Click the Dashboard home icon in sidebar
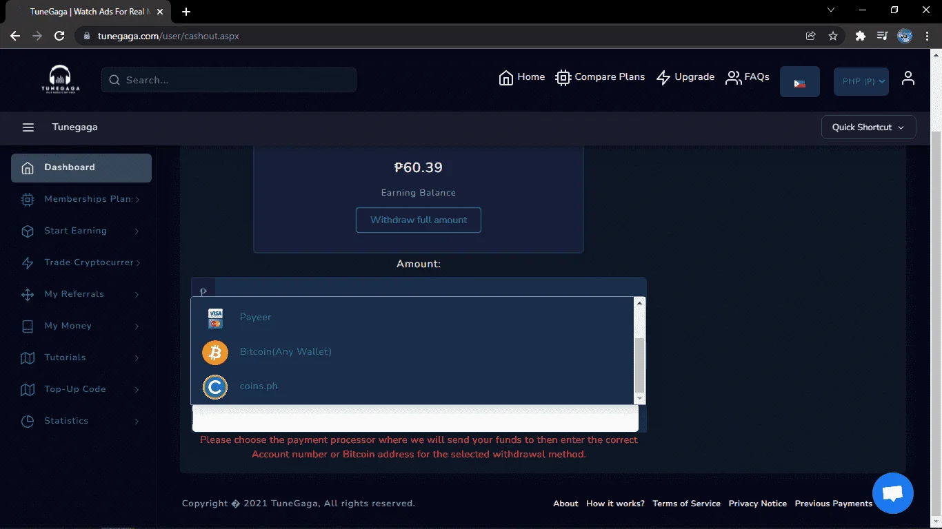942x529 pixels. pos(28,168)
